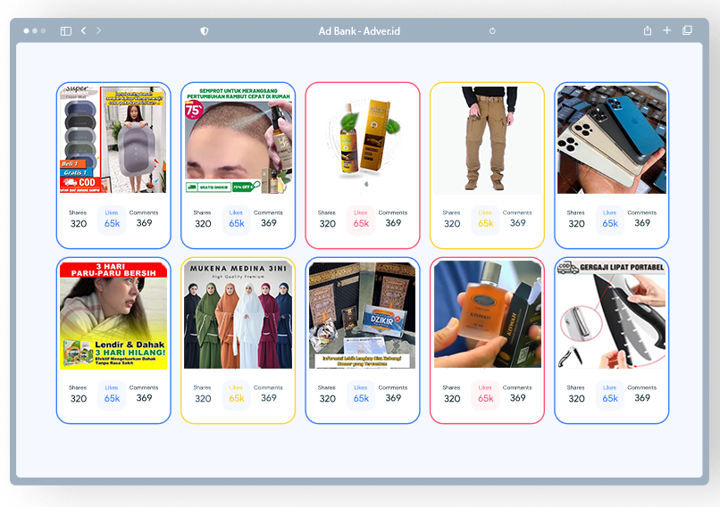The height and width of the screenshot is (507, 720).
Task: Open the Mukena Medina 3in1 ad
Action: point(238,314)
